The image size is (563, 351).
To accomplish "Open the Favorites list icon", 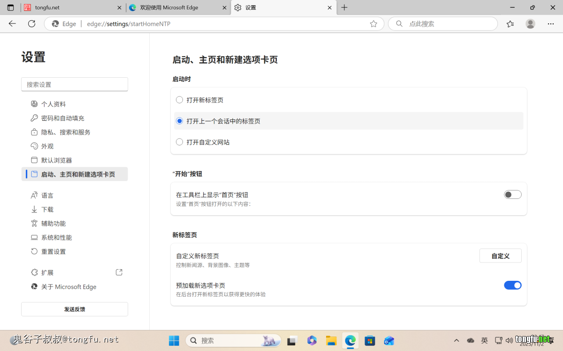I will pos(510,24).
